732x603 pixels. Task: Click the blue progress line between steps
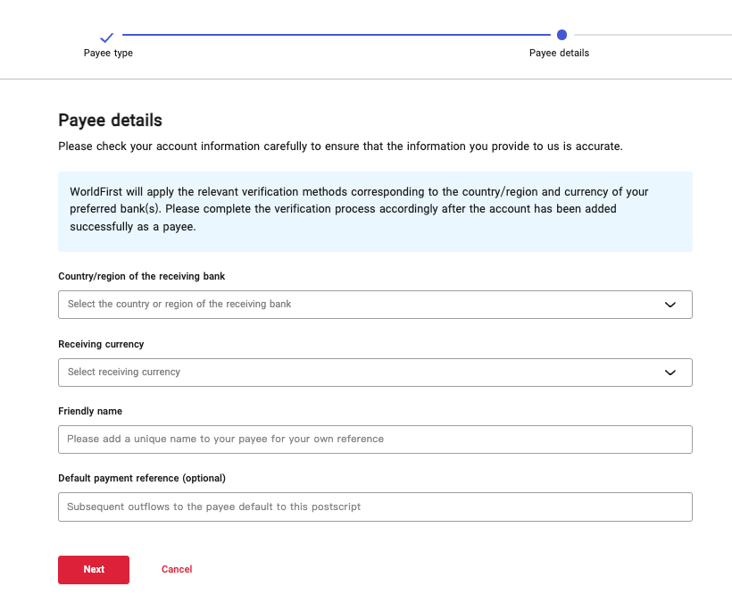(335, 35)
